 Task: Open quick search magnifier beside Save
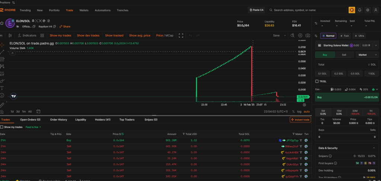(292, 35)
